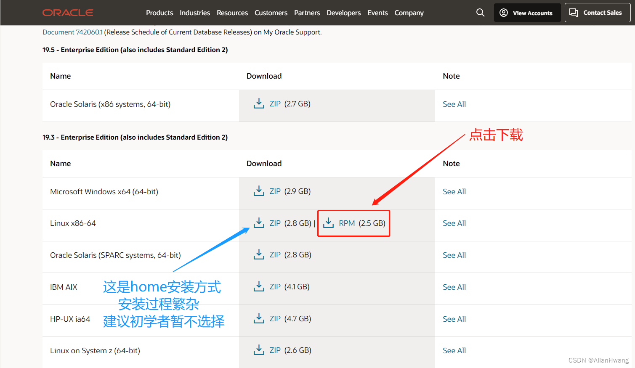
Task: Open the search magnifier icon
Action: (x=480, y=13)
